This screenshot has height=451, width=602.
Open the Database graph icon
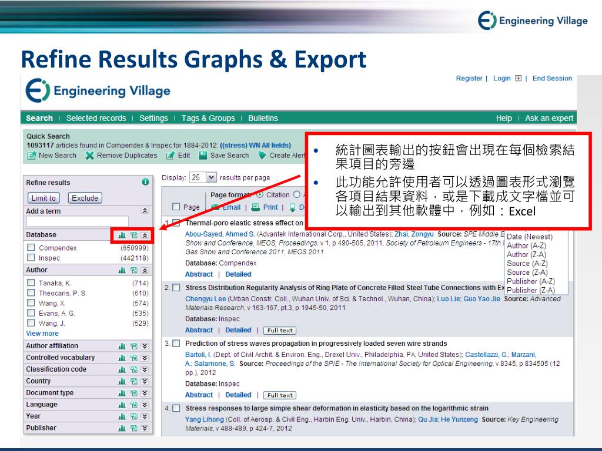[122, 235]
